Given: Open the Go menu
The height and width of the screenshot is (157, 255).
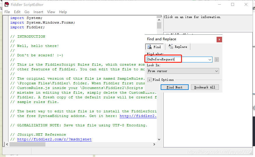Looking at the screenshot, I should (27, 12).
